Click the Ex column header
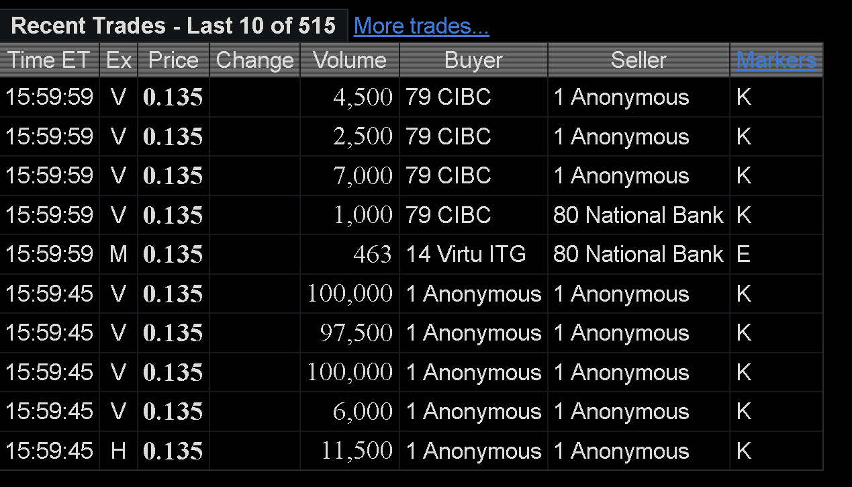This screenshot has height=487, width=852. pos(119,60)
